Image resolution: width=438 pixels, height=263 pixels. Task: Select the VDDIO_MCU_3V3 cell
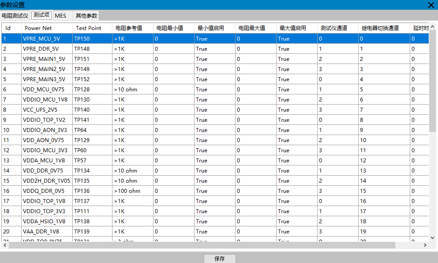point(47,150)
